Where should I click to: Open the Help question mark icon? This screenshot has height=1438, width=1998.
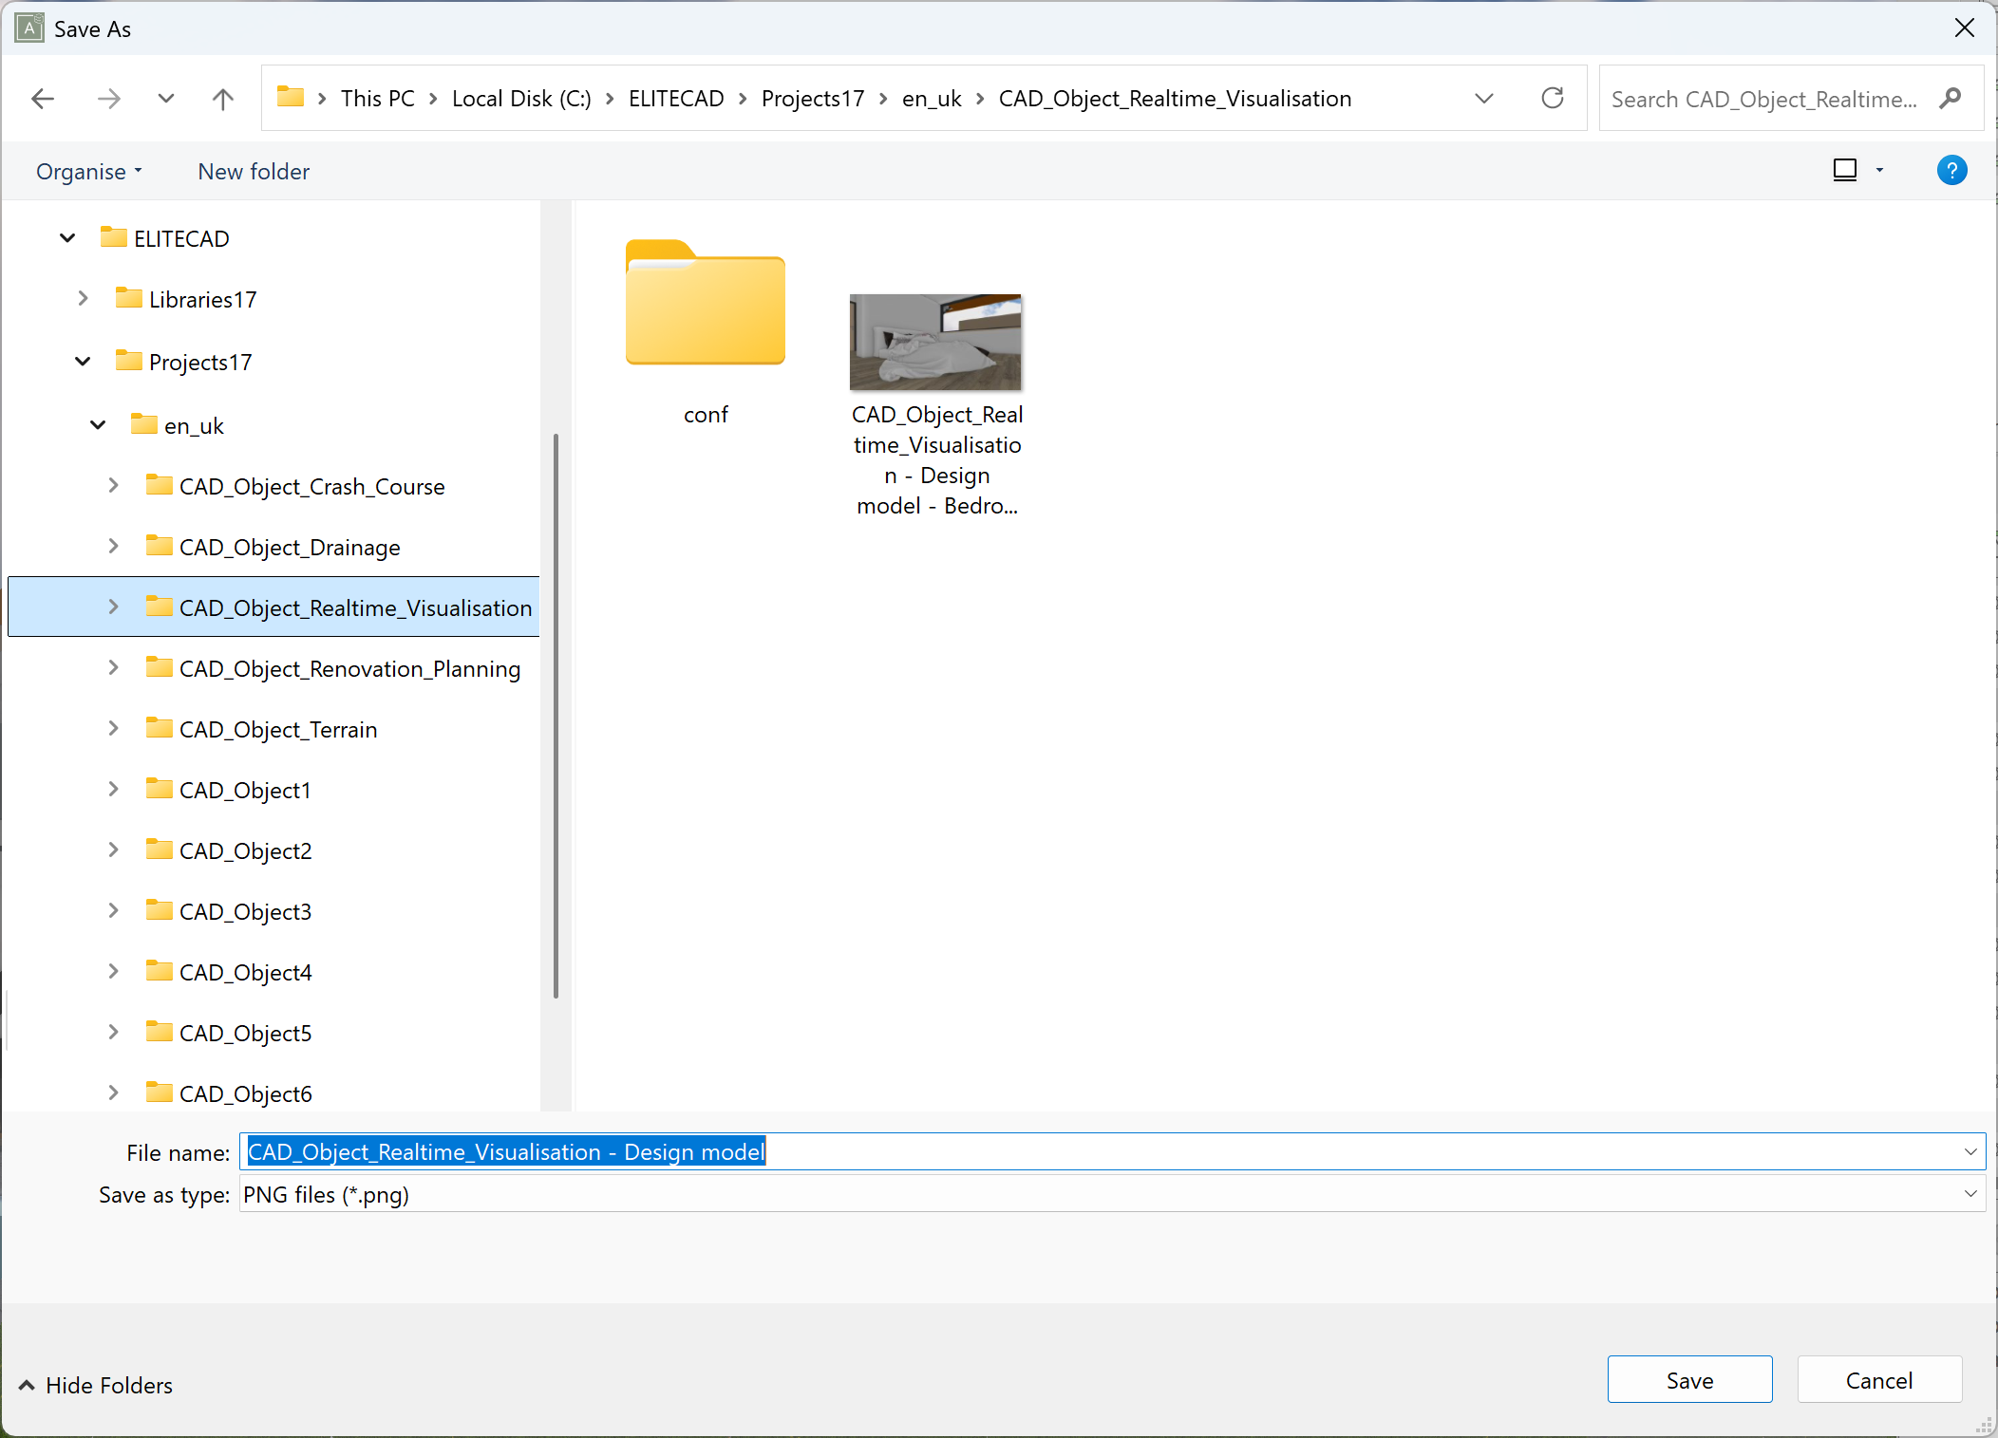pyautogui.click(x=1951, y=171)
